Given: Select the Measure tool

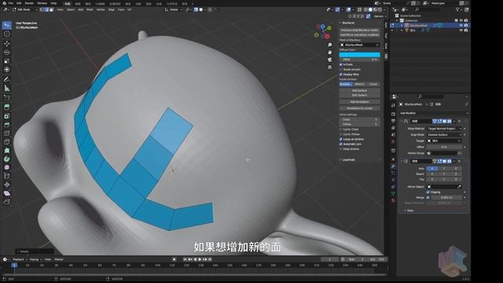Looking at the screenshot, I should coord(7,88).
